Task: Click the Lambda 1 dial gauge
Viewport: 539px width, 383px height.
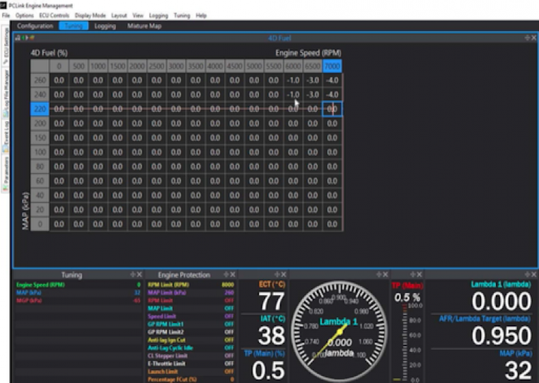Action: tap(340, 331)
